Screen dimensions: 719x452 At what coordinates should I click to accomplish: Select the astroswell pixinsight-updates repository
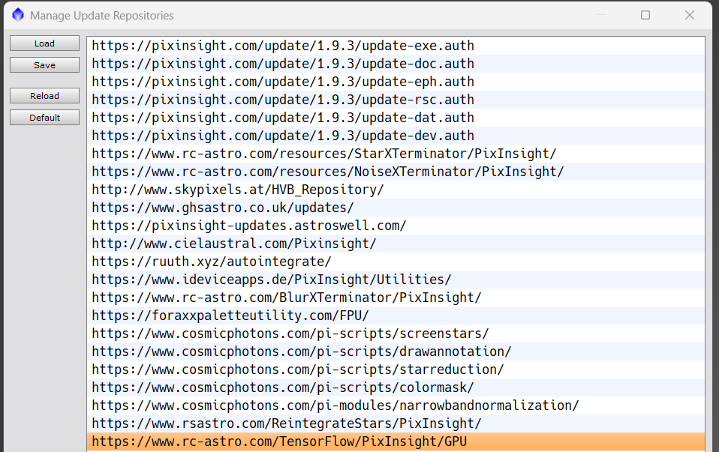pos(249,226)
